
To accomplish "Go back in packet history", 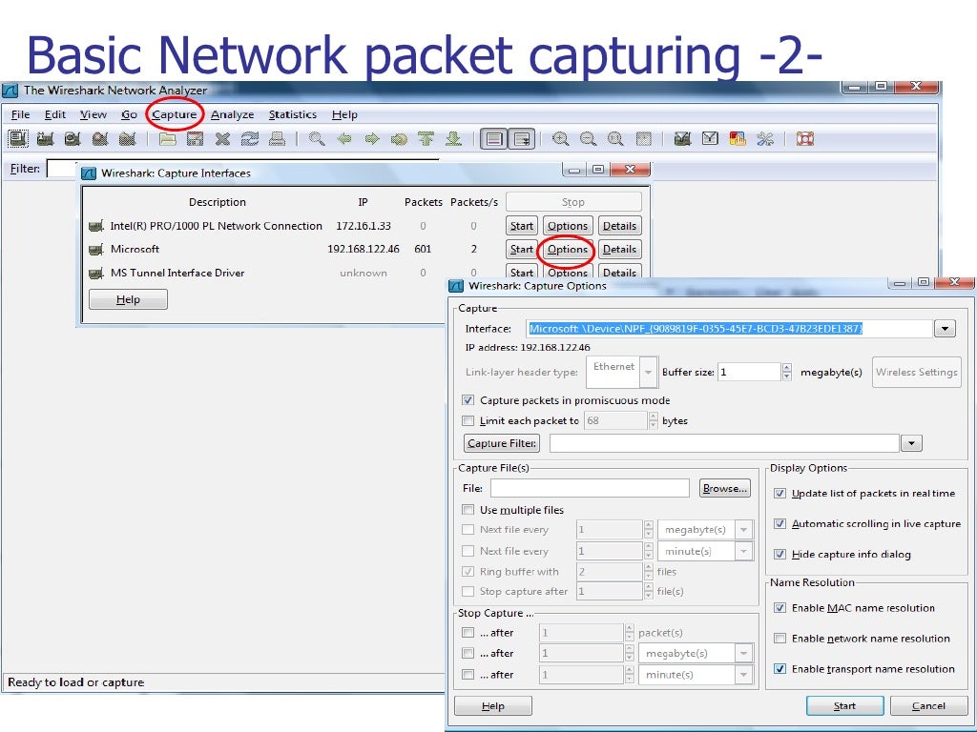I will 343,138.
